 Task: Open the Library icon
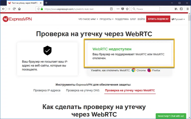176,9
